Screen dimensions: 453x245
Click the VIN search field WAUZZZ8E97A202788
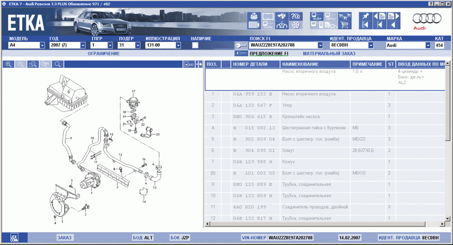click(x=283, y=45)
